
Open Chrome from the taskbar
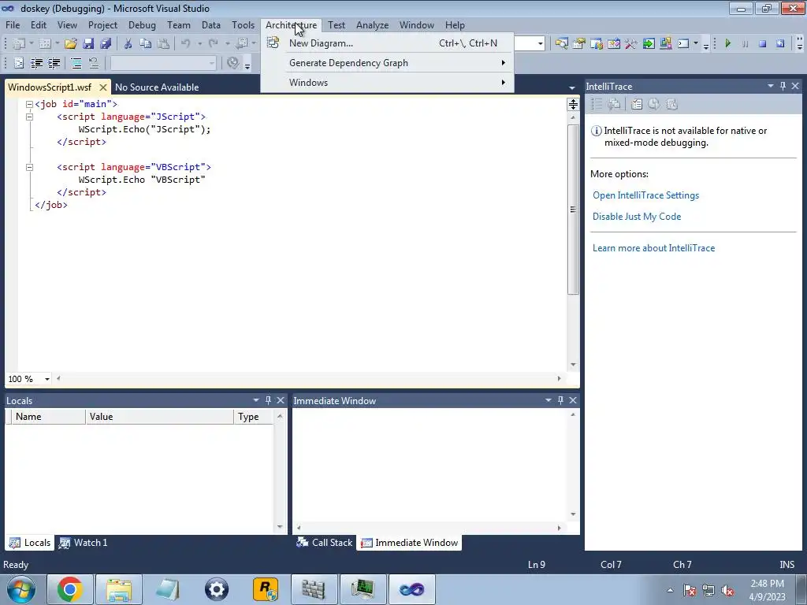pos(70,589)
